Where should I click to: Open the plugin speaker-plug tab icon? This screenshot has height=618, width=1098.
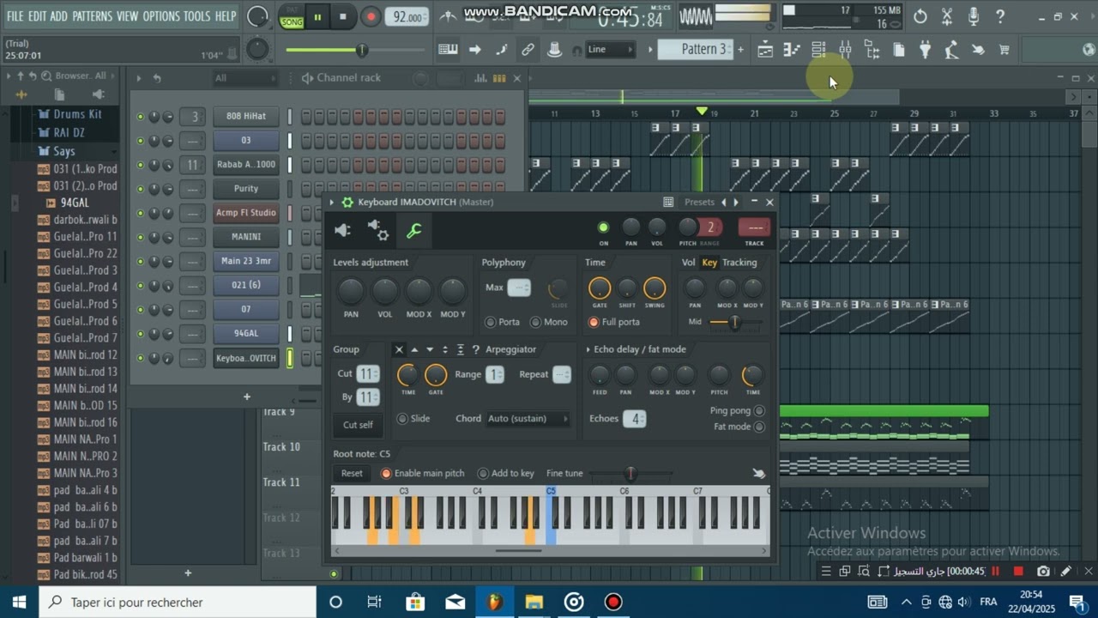click(x=343, y=230)
